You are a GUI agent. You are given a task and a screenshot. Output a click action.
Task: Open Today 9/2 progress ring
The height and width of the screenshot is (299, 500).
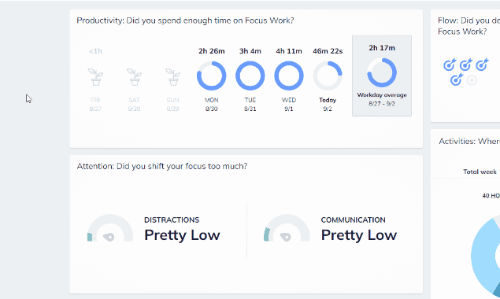(328, 76)
